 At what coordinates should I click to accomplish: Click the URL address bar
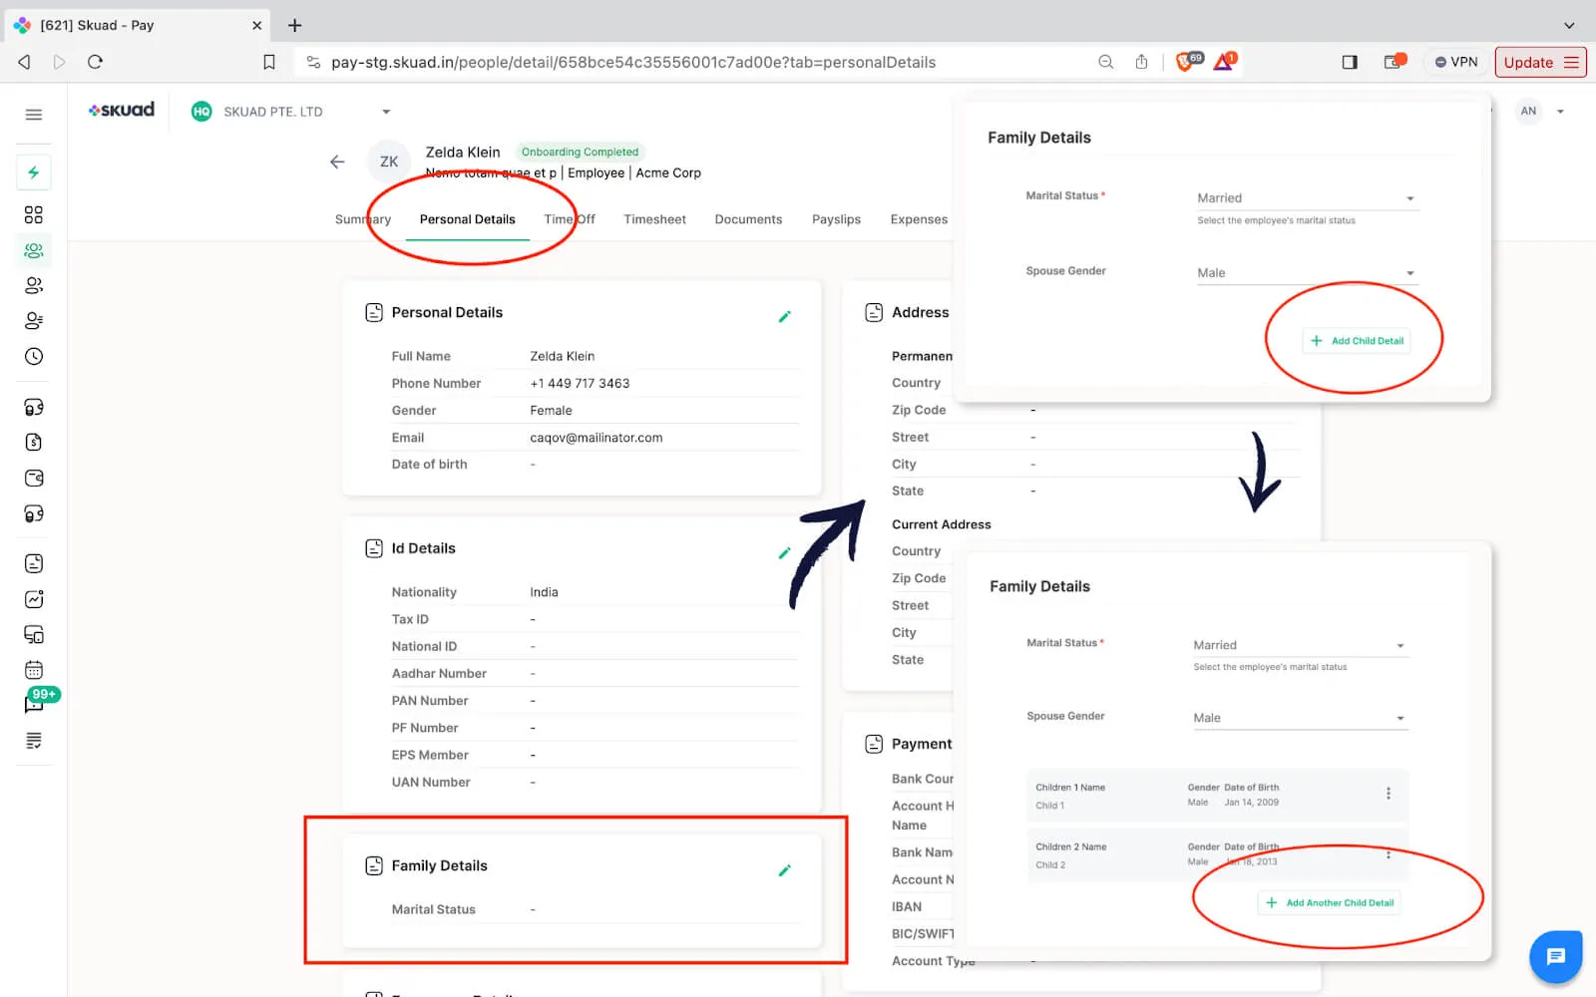pyautogui.click(x=633, y=62)
